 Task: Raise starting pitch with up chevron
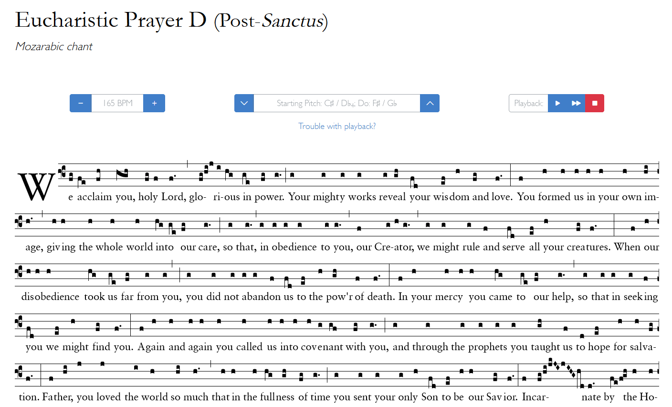(x=430, y=103)
